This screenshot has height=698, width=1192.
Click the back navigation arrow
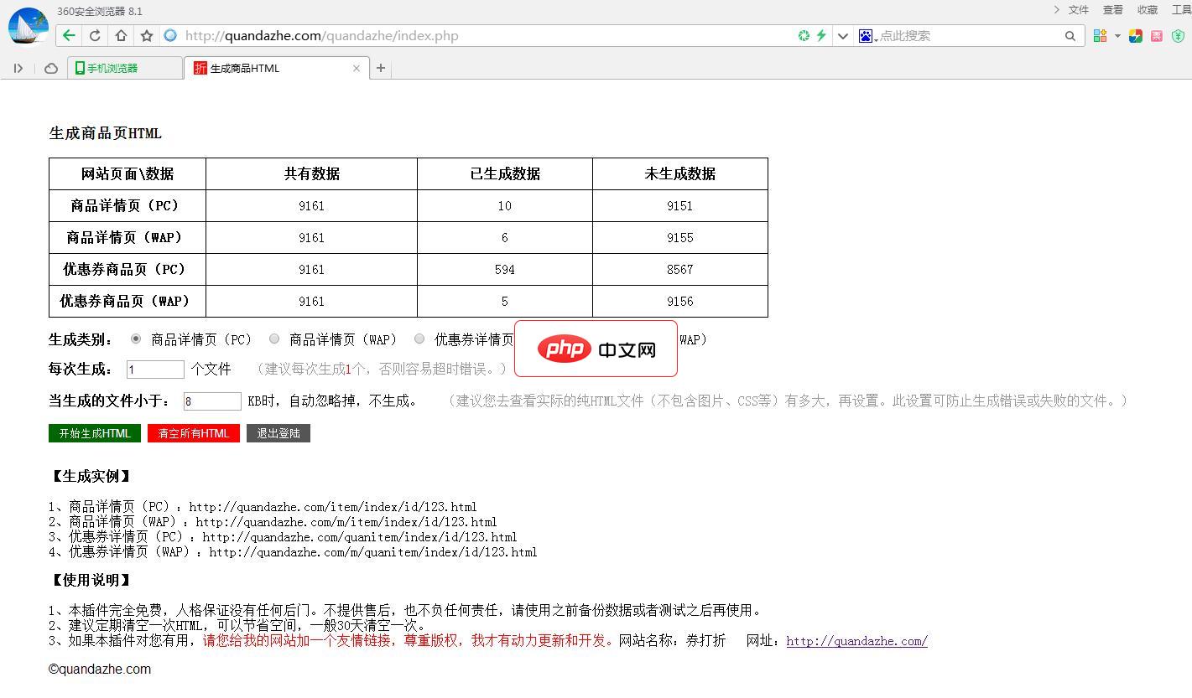(68, 35)
